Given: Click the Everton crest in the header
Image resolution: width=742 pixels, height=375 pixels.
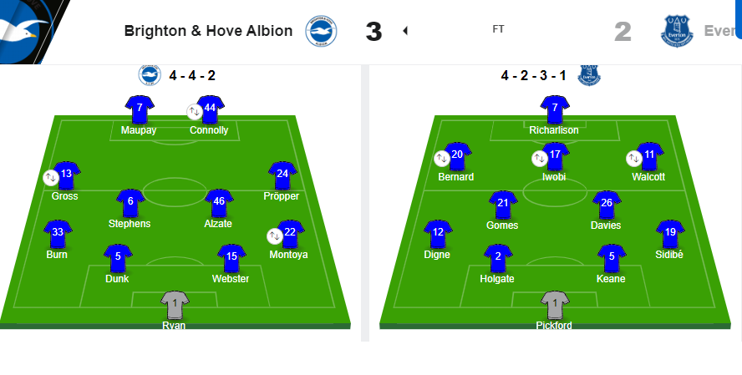Looking at the screenshot, I should pos(677,31).
